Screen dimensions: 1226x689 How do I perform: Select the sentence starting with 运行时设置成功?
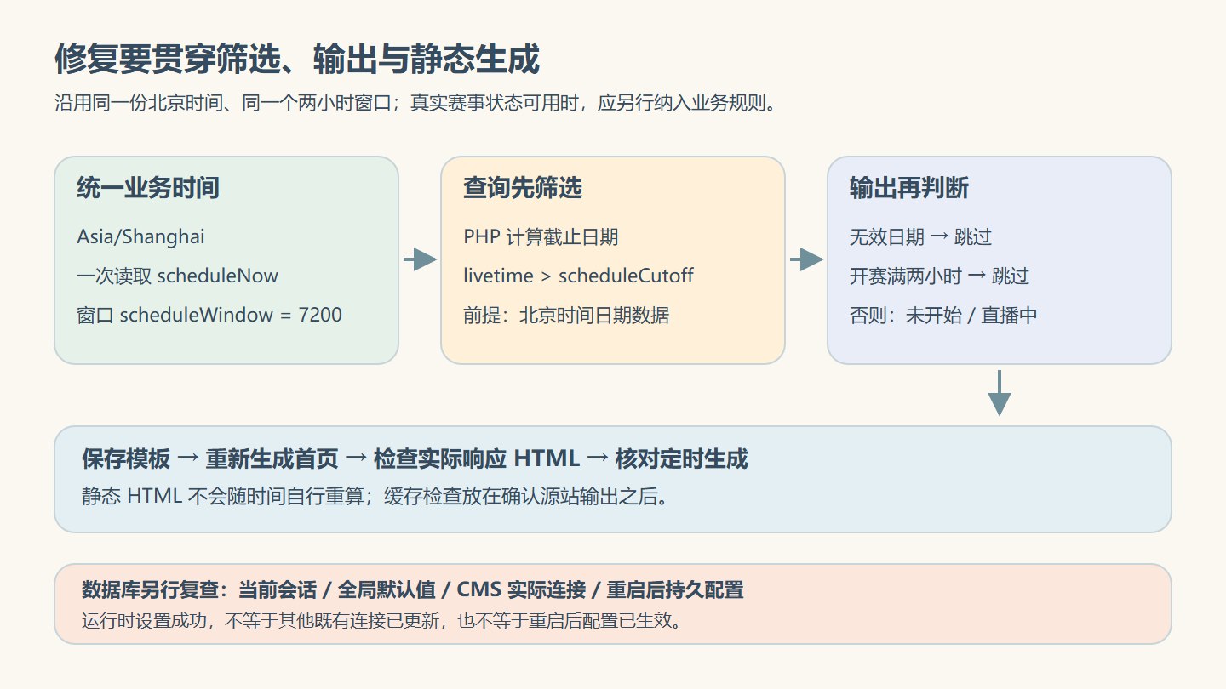(383, 620)
